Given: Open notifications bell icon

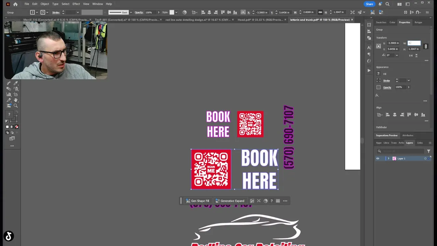Looking at the screenshot, I should 380,4.
